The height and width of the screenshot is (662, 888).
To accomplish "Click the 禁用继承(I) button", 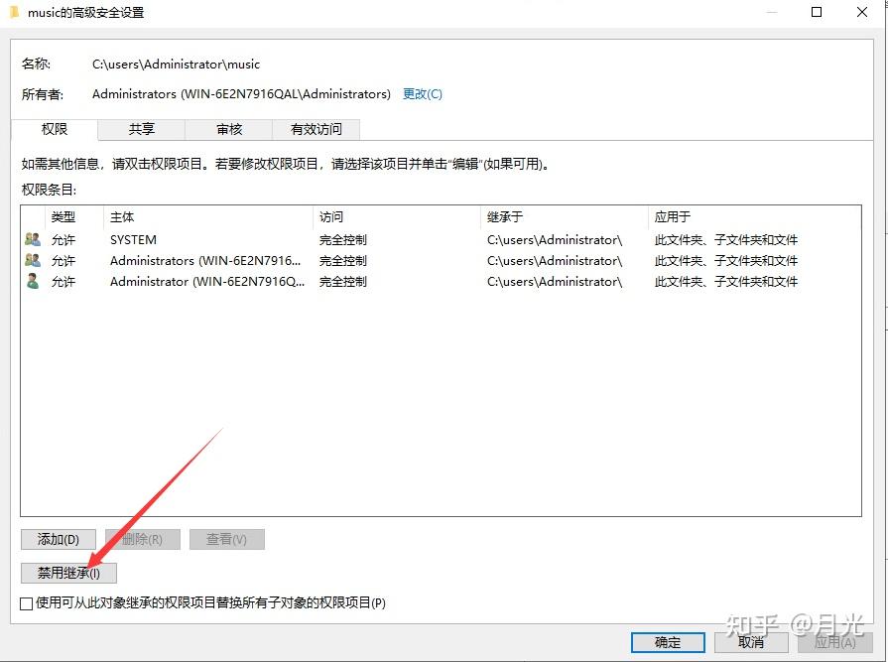I will click(x=67, y=573).
